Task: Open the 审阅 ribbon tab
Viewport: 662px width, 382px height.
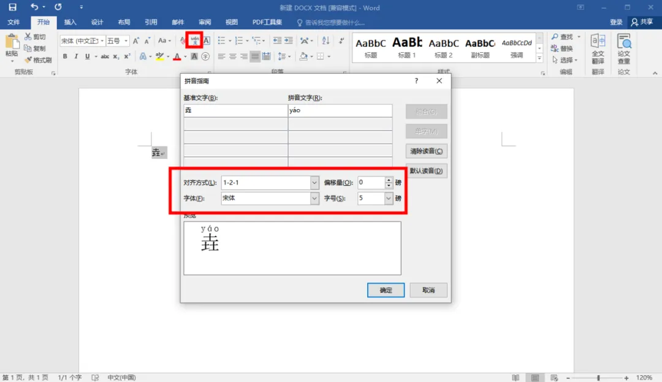Action: pyautogui.click(x=204, y=21)
